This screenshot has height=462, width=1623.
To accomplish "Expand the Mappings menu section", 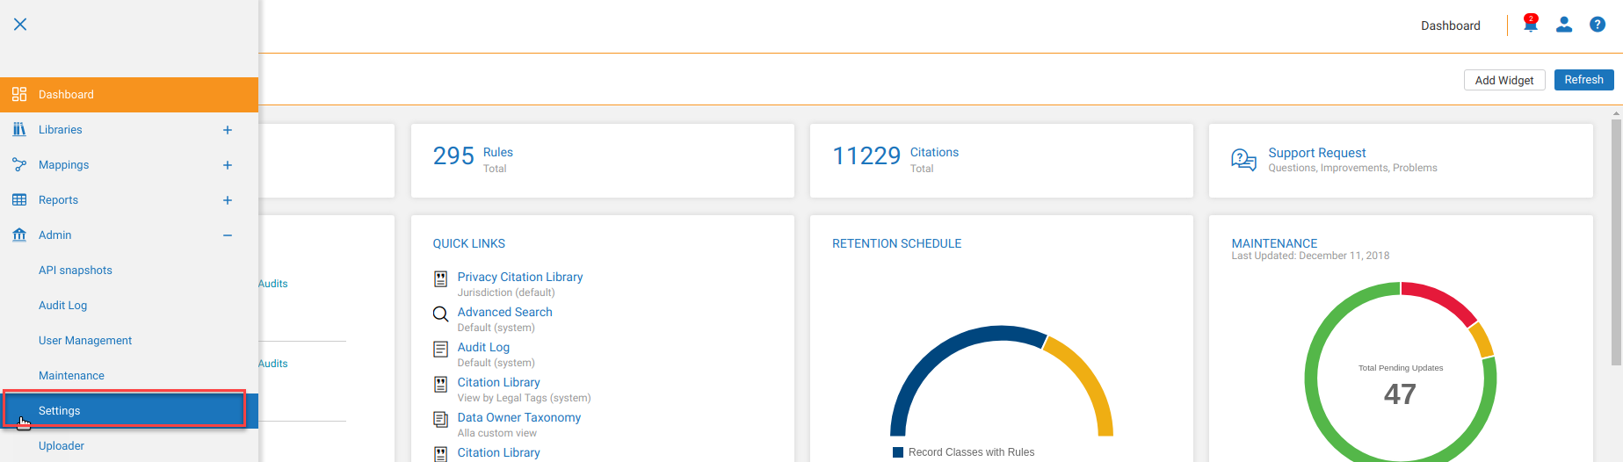I will [x=228, y=165].
